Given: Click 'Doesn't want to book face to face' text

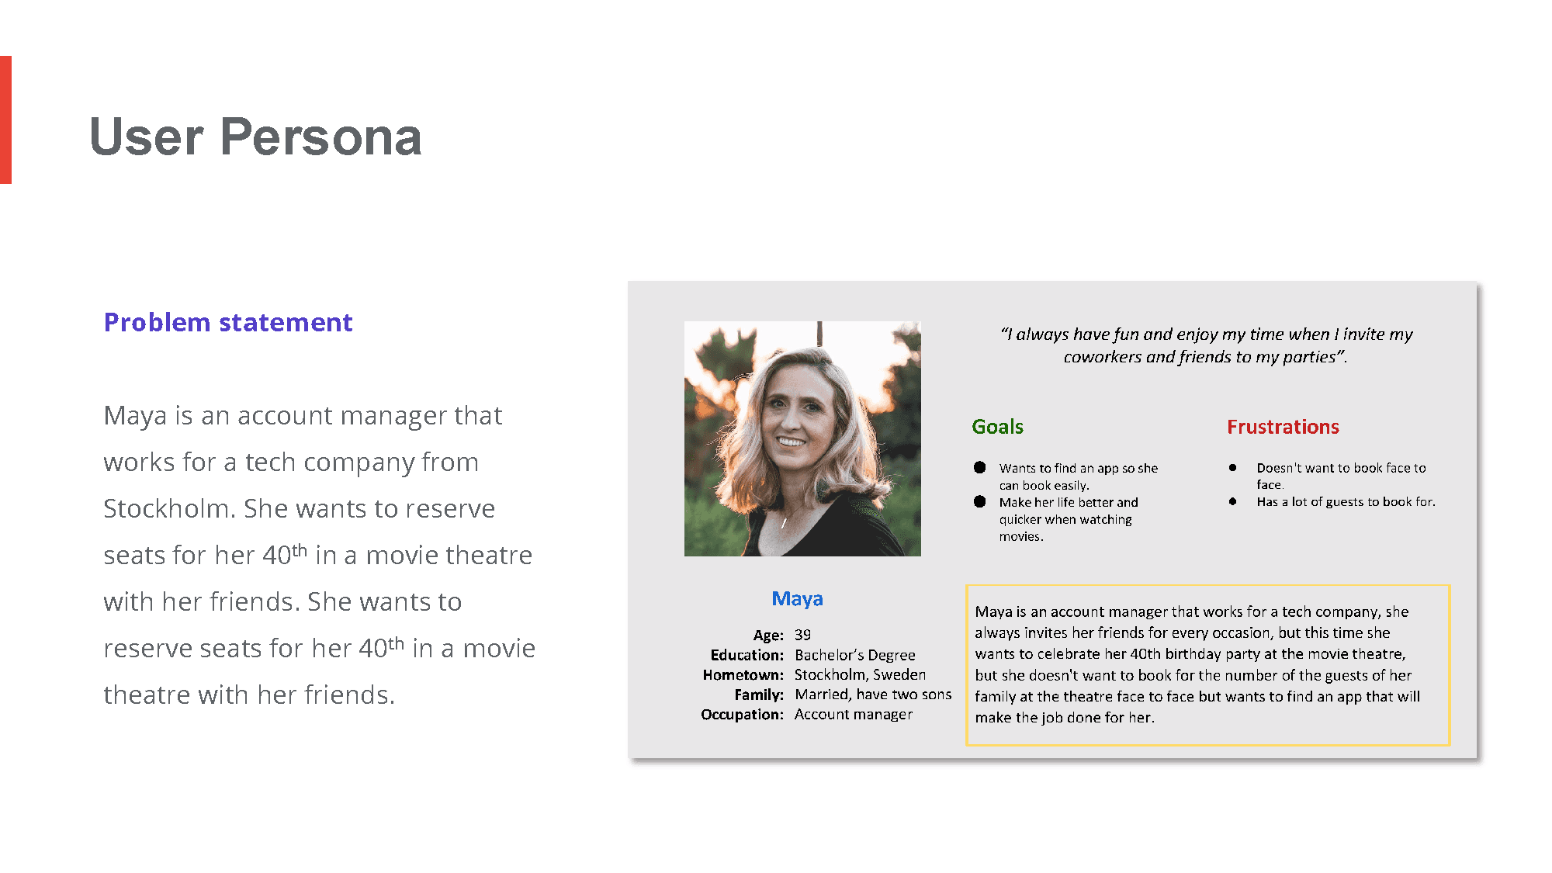Looking at the screenshot, I should coord(1341,476).
